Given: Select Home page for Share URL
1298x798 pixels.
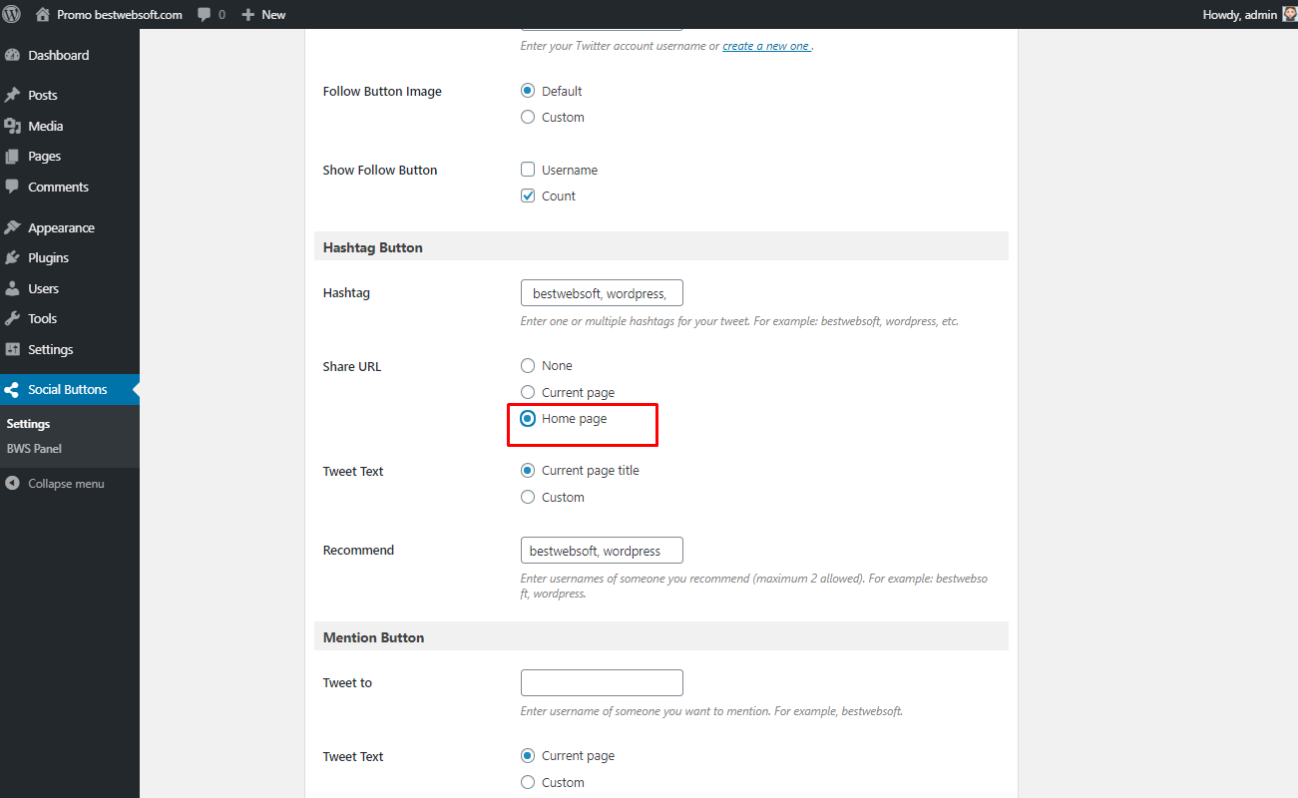Looking at the screenshot, I should (x=528, y=419).
